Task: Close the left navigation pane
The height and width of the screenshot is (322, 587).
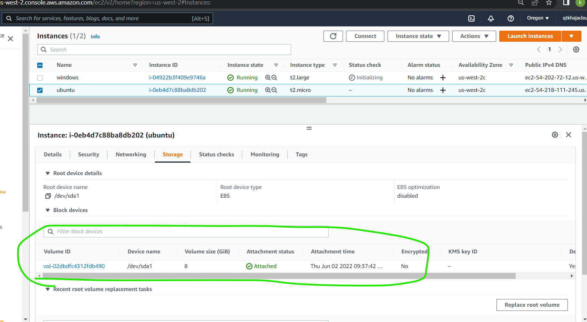Action: pyautogui.click(x=10, y=39)
